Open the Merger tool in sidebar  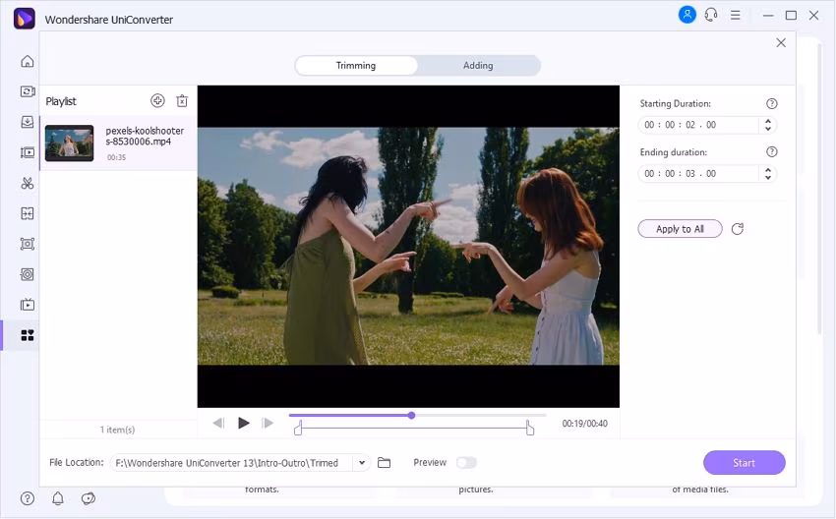click(28, 213)
